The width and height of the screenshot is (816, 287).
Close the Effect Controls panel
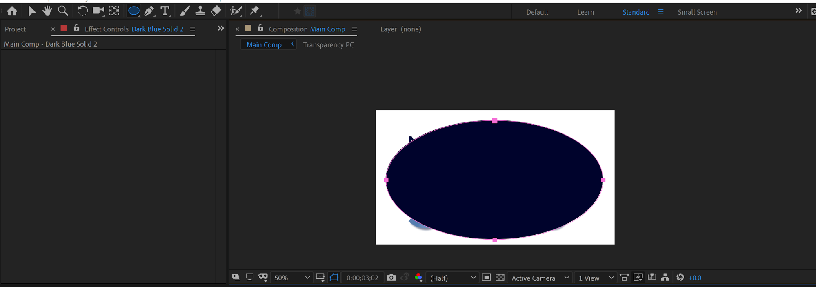(53, 29)
